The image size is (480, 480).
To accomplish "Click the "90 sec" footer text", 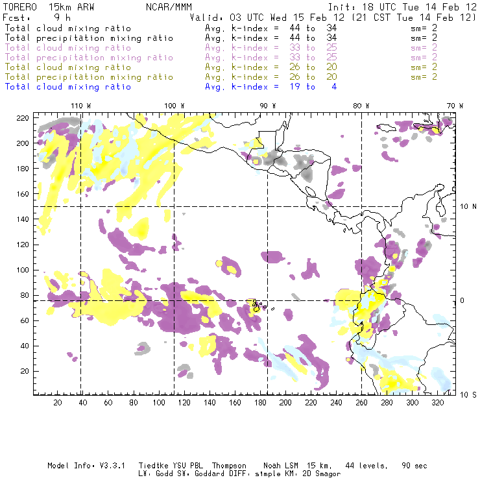I will [x=414, y=466].
